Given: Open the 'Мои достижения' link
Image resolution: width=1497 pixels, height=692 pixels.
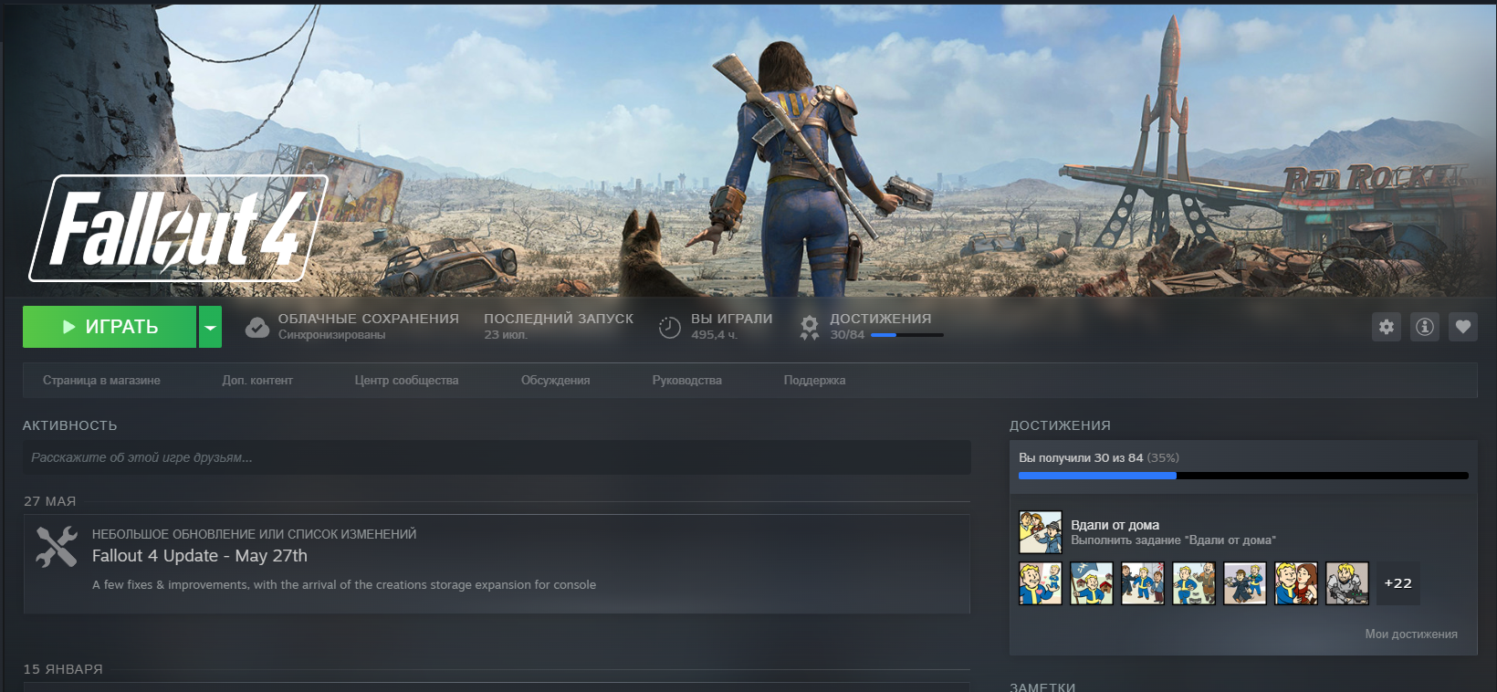Looking at the screenshot, I should [x=1411, y=634].
